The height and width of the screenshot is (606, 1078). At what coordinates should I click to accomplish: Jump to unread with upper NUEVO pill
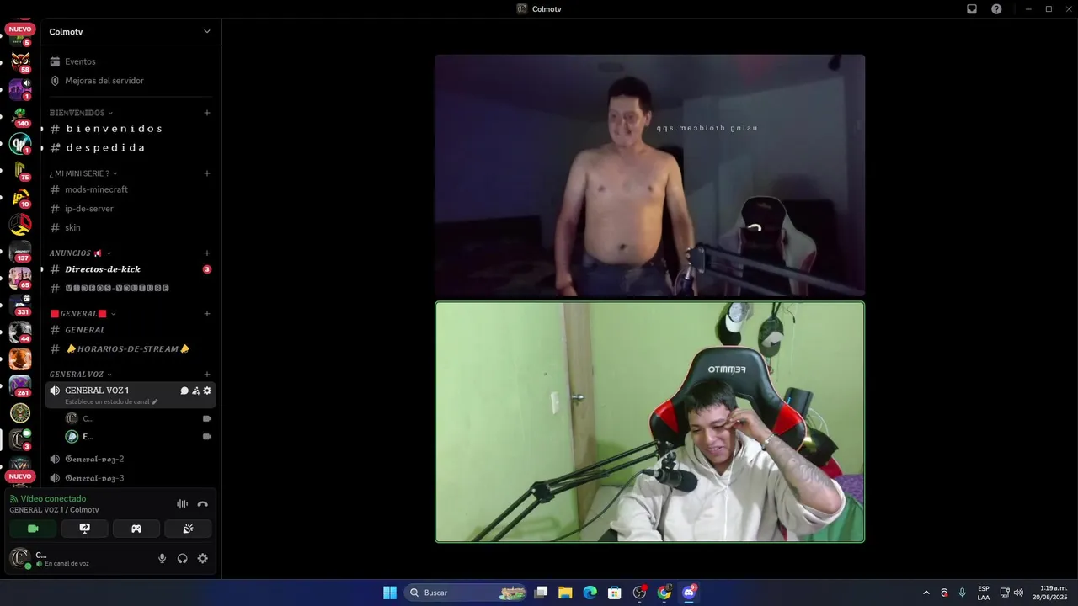point(20,29)
